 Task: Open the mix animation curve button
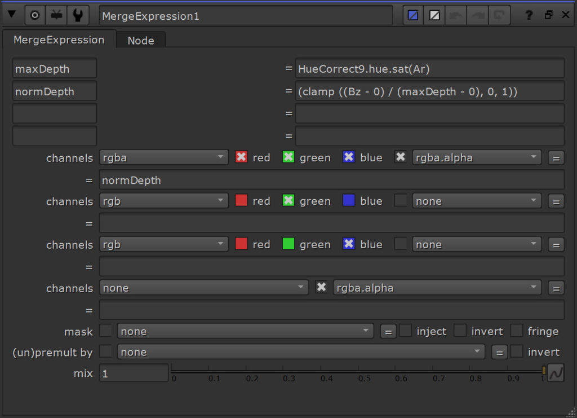556,373
